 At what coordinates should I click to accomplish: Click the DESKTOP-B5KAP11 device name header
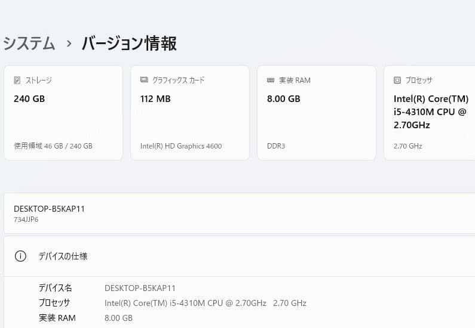50,209
